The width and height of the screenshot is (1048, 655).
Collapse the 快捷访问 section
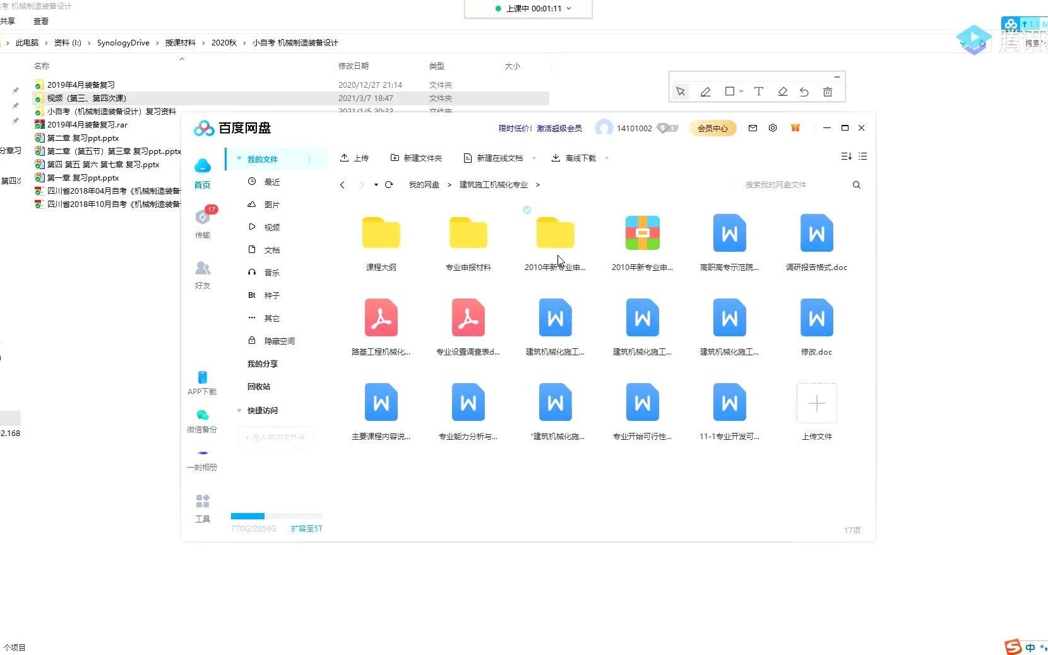pos(239,410)
